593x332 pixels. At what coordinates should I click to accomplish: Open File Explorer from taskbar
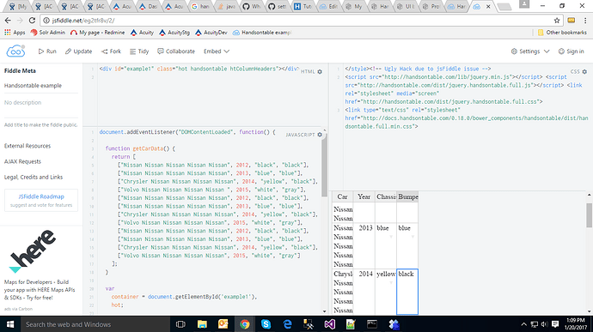pyautogui.click(x=202, y=324)
